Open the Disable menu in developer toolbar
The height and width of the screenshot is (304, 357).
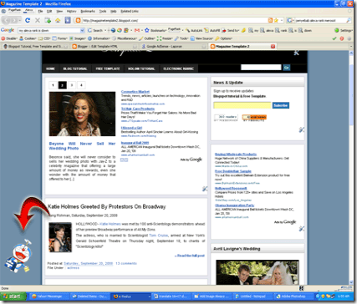pos(9,38)
